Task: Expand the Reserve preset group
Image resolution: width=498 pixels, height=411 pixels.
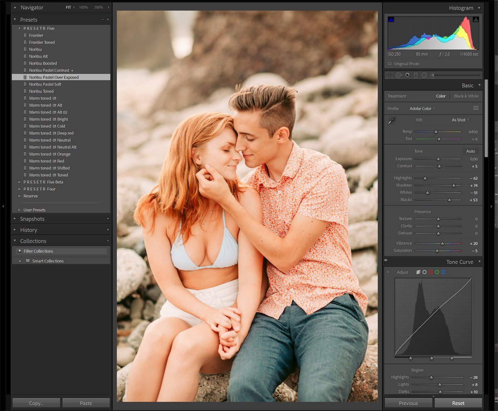Action: pos(19,196)
